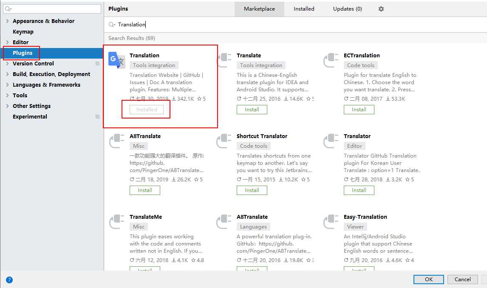Select Experimental in settings tree
487x288 pixels.
click(x=30, y=117)
